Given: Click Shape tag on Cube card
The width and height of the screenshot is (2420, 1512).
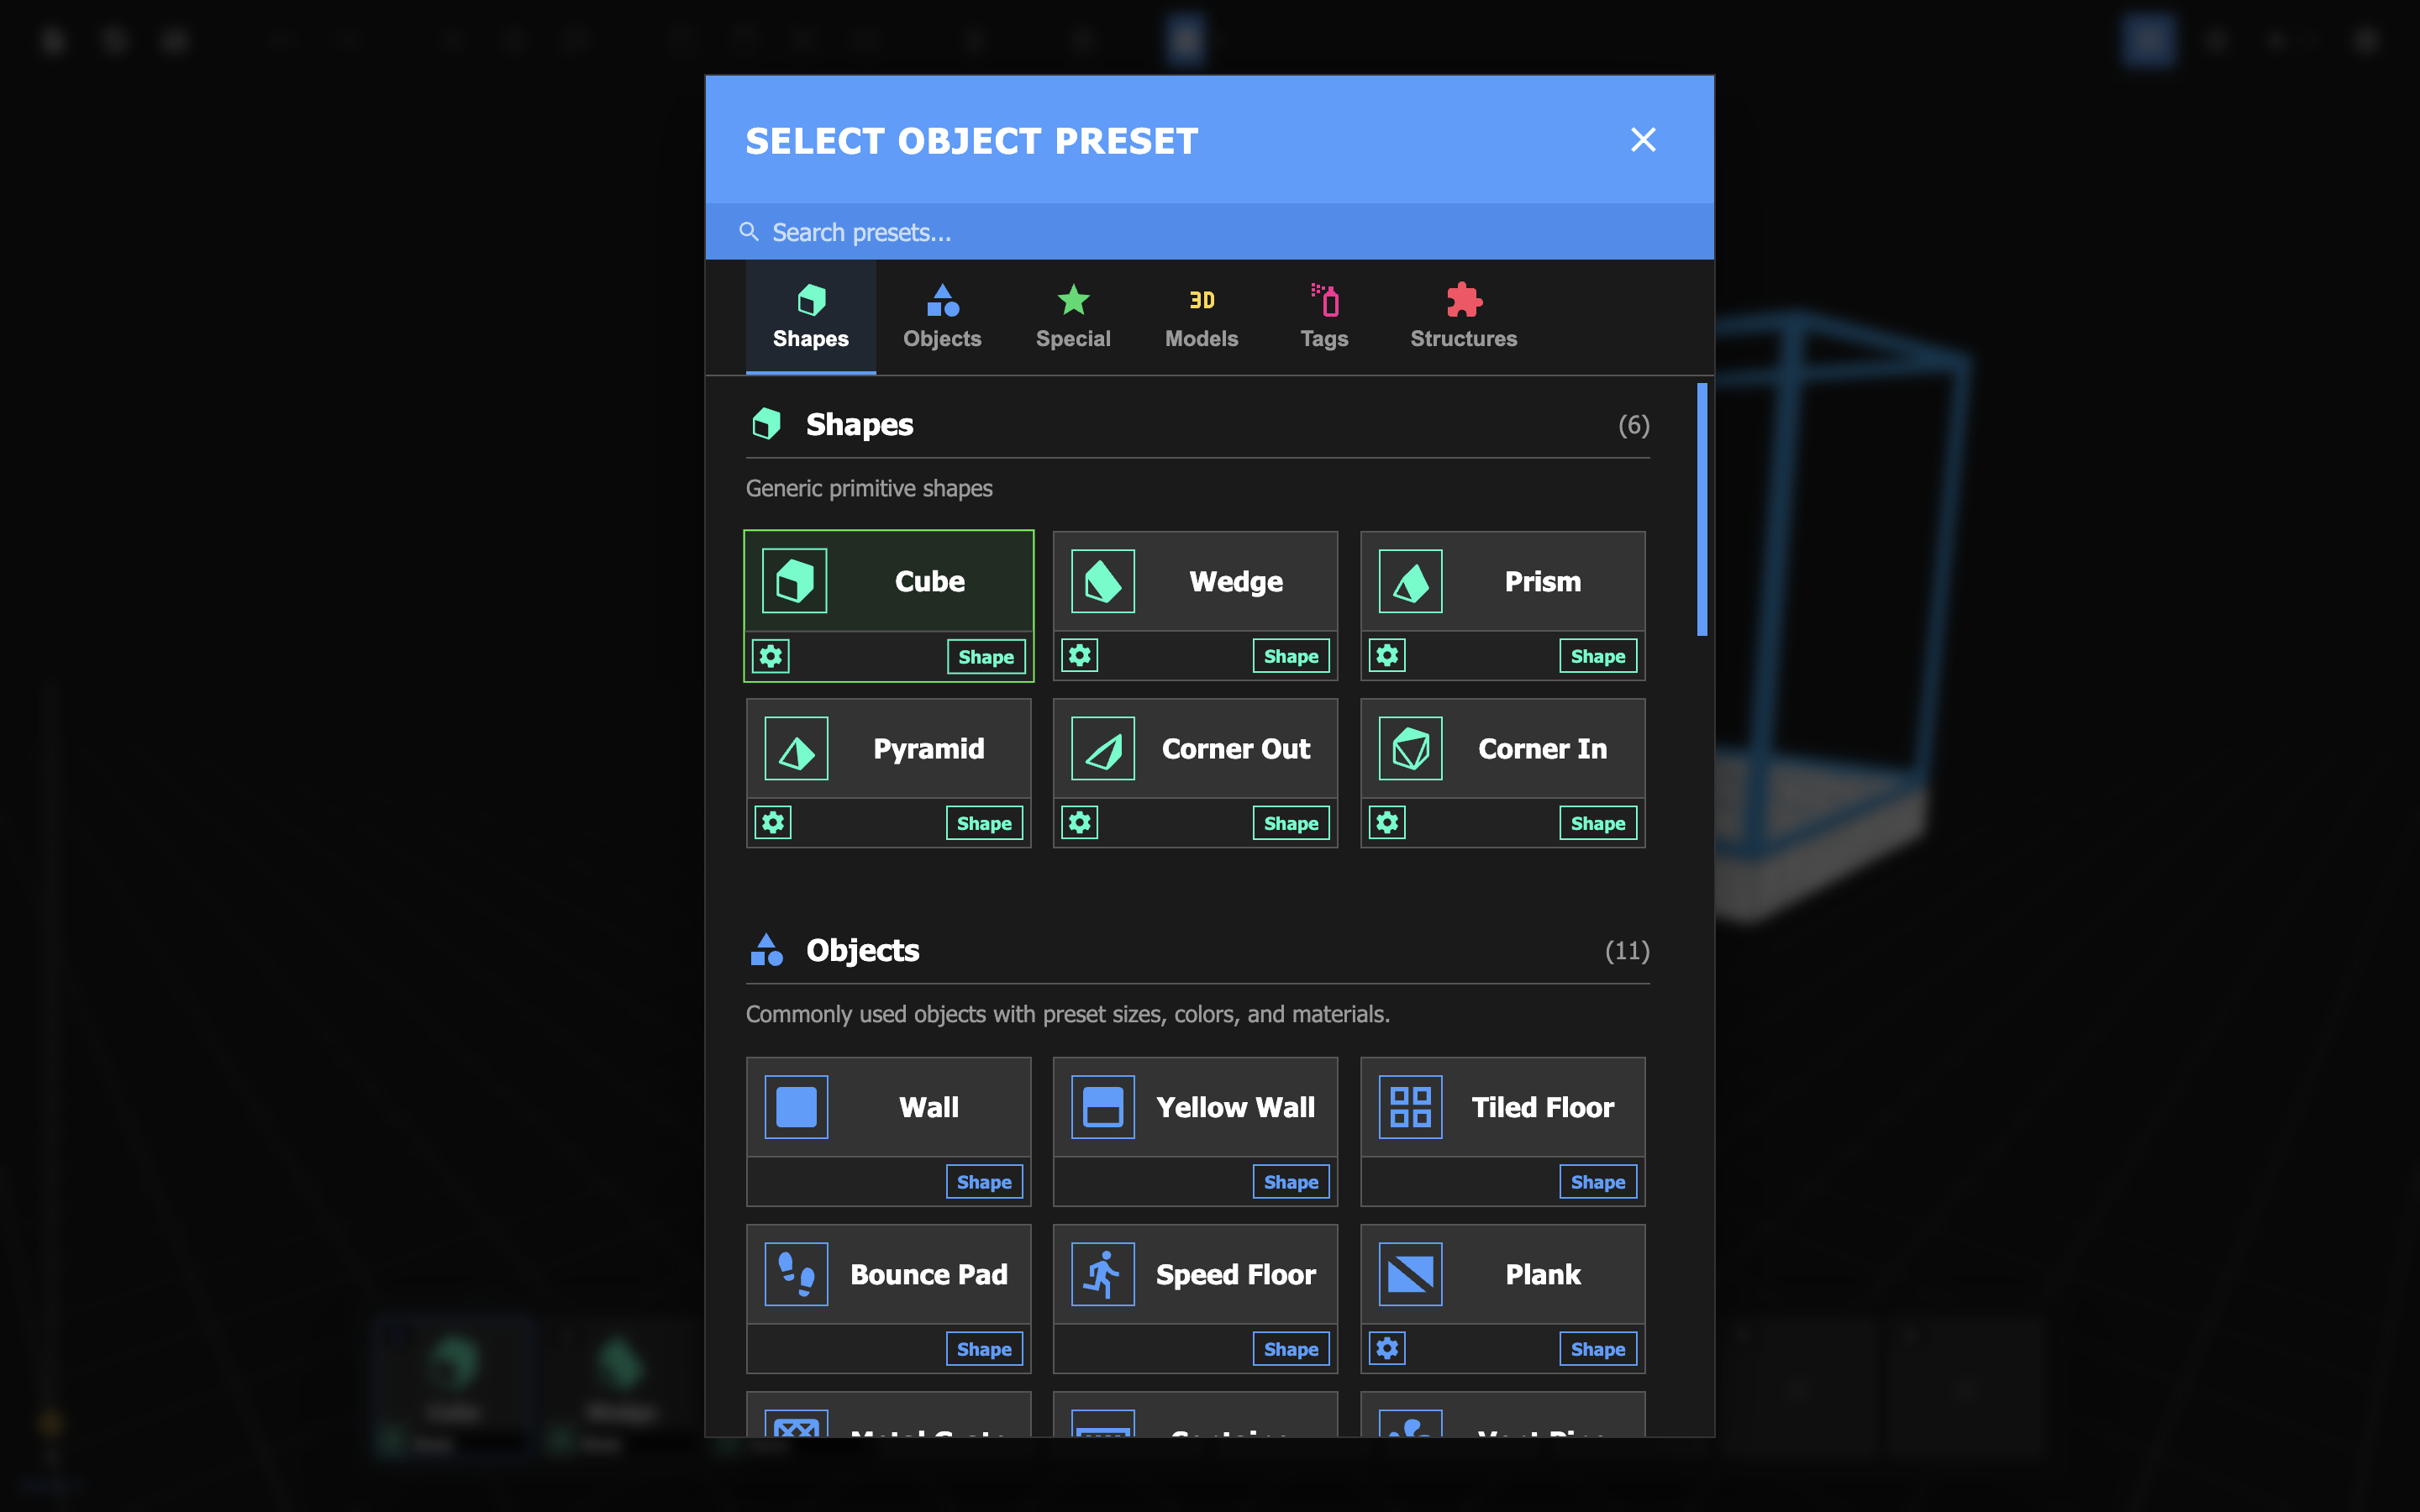Looking at the screenshot, I should coord(986,657).
